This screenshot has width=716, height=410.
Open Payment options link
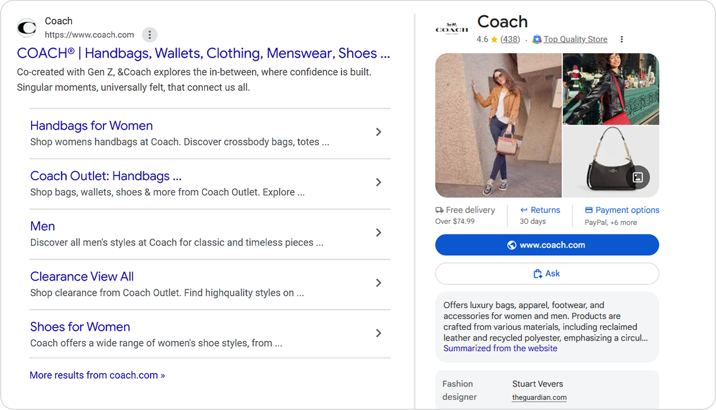pos(627,210)
